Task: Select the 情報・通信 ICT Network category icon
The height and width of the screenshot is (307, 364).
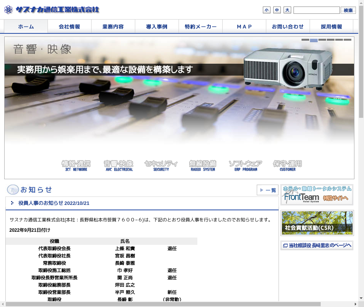Action: (x=76, y=165)
